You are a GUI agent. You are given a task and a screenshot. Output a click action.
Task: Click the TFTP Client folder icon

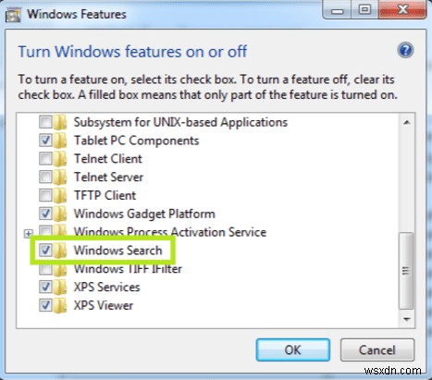(x=60, y=195)
